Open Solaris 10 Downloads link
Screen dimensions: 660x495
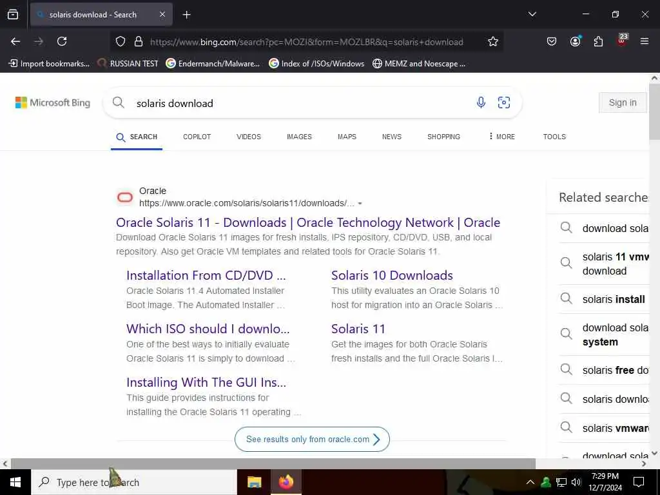[392, 275]
